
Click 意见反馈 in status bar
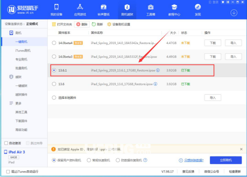[188, 172]
